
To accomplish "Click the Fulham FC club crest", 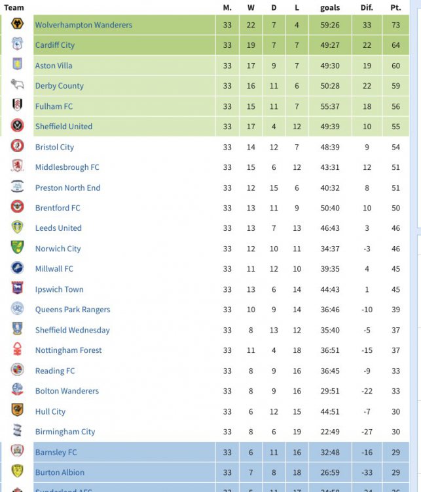I will coord(18,106).
